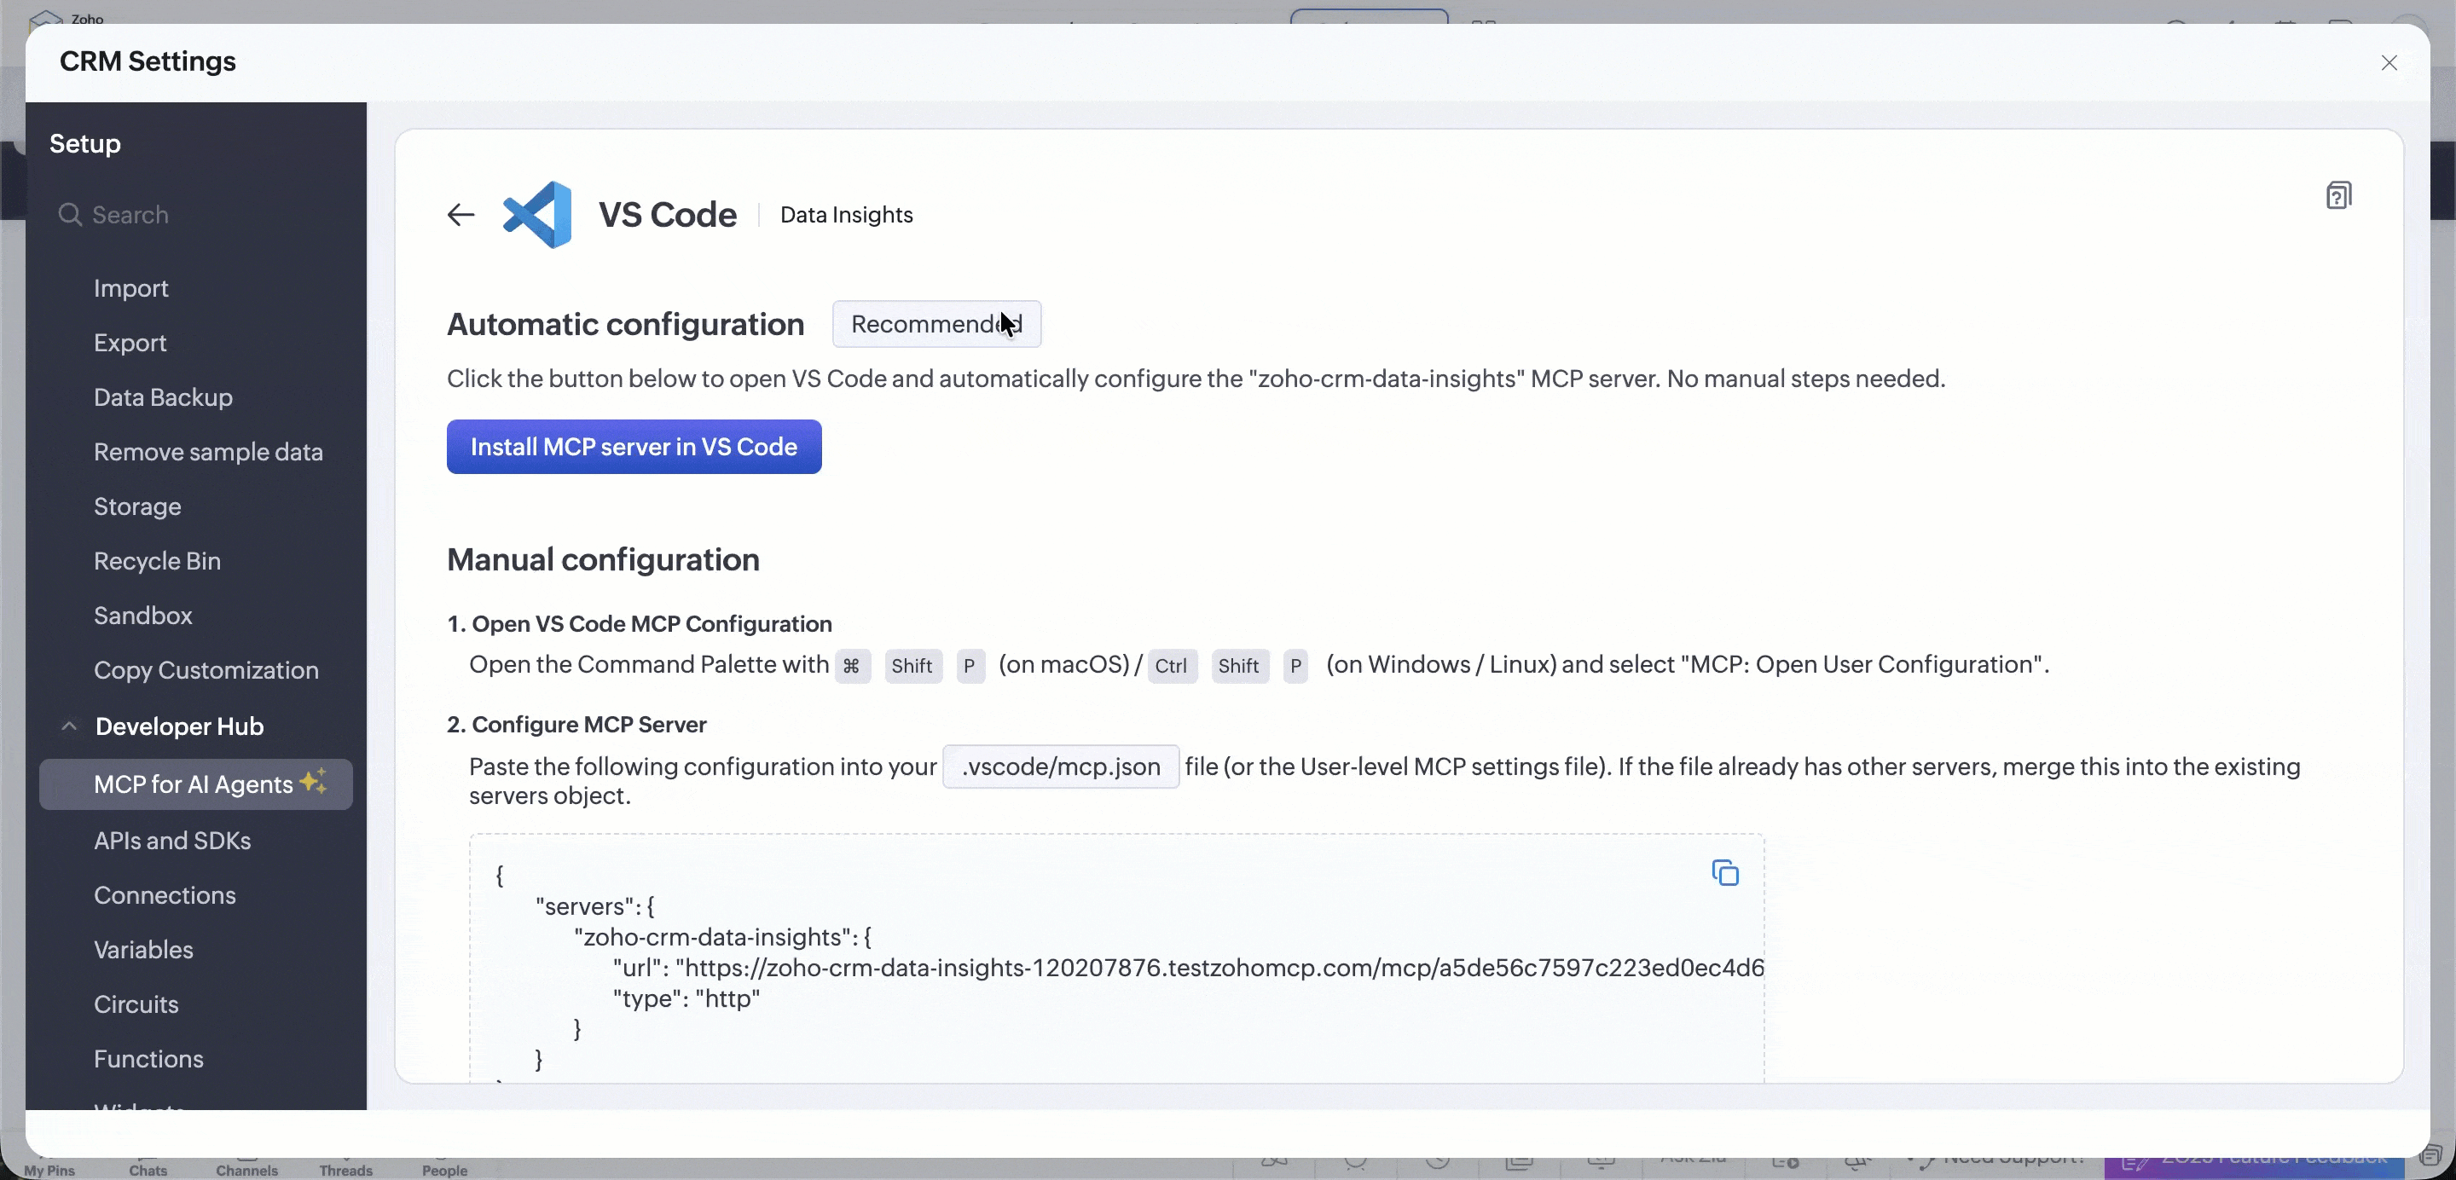The image size is (2456, 1180).
Task: Install MCP server in VS Code
Action: click(634, 447)
